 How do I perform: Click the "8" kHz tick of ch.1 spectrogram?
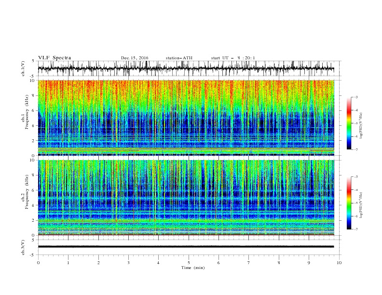34,95
